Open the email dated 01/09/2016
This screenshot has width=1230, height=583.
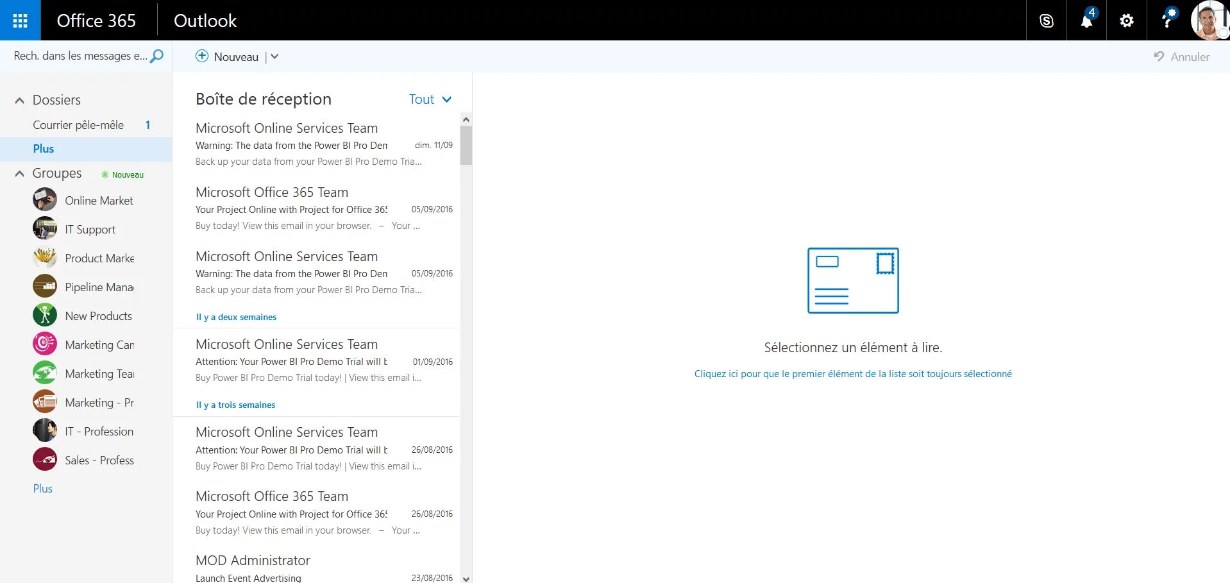(316, 361)
